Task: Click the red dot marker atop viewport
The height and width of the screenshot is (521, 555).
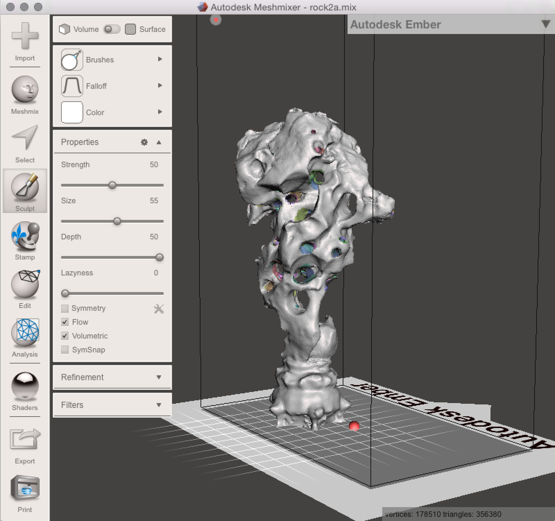Action: point(216,20)
